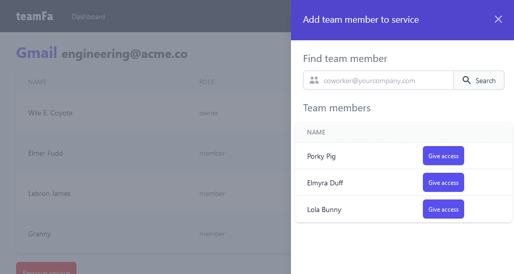Focus the coworker email search field
This screenshot has width=514, height=274.
378,81
